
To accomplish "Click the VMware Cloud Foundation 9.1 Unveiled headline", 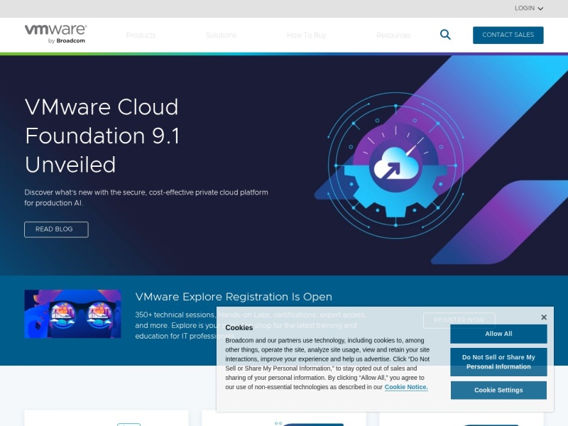I will pyautogui.click(x=102, y=136).
